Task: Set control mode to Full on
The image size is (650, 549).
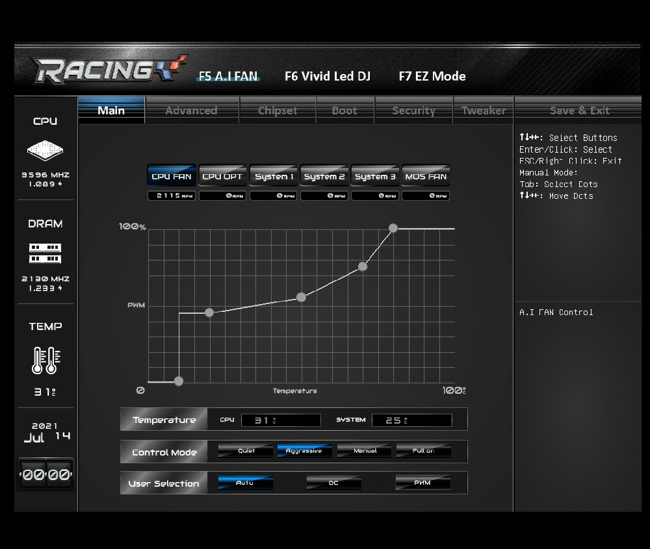Action: (423, 451)
